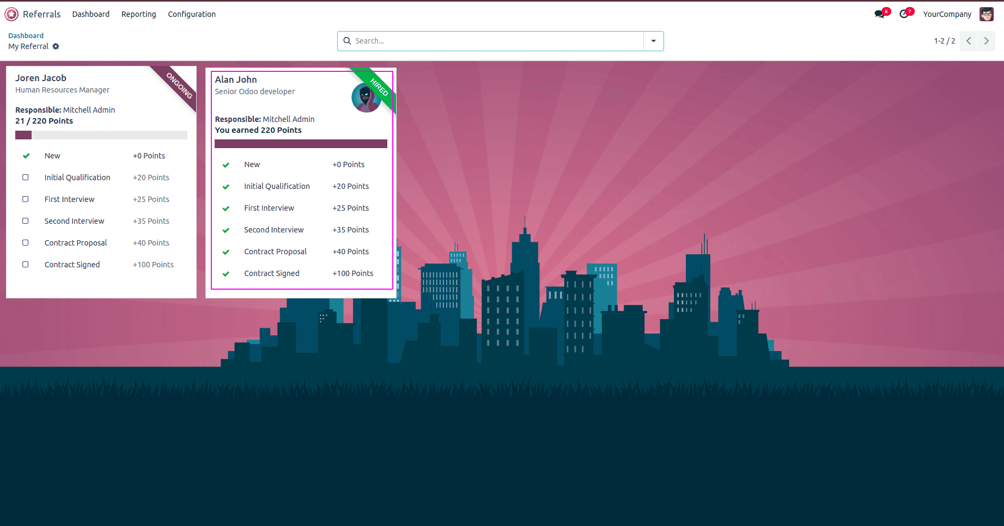Image resolution: width=1004 pixels, height=526 pixels.
Task: Toggle Joren Jacob's Contract Proposal checkbox
Action: click(26, 243)
